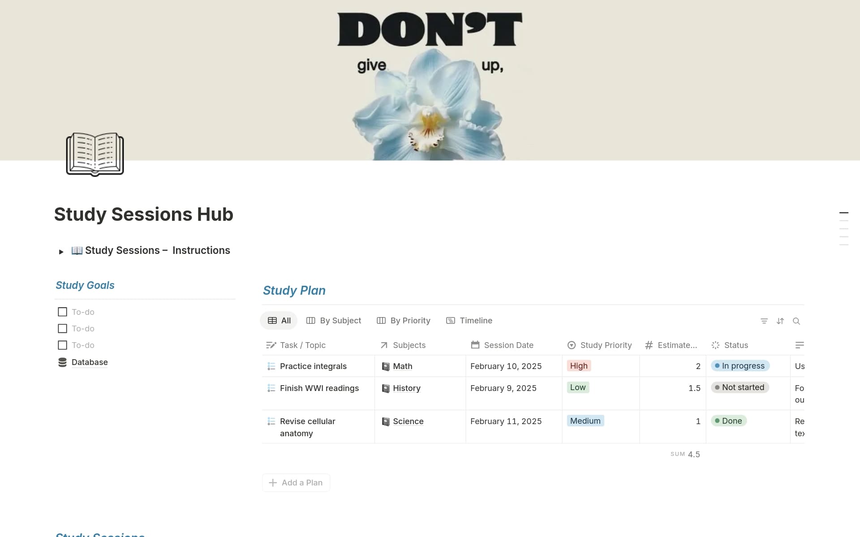Image resolution: width=860 pixels, height=537 pixels.
Task: Click the red High priority tag
Action: [579, 365]
